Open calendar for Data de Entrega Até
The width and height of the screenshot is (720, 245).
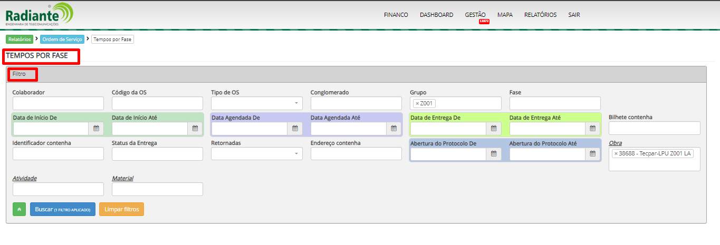[x=592, y=129]
